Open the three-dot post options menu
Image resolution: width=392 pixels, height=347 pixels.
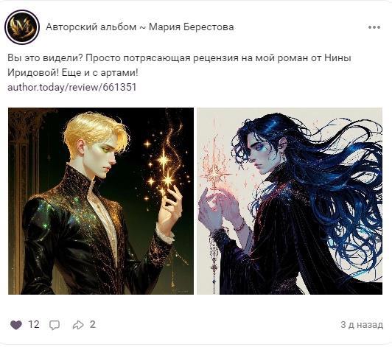[374, 27]
